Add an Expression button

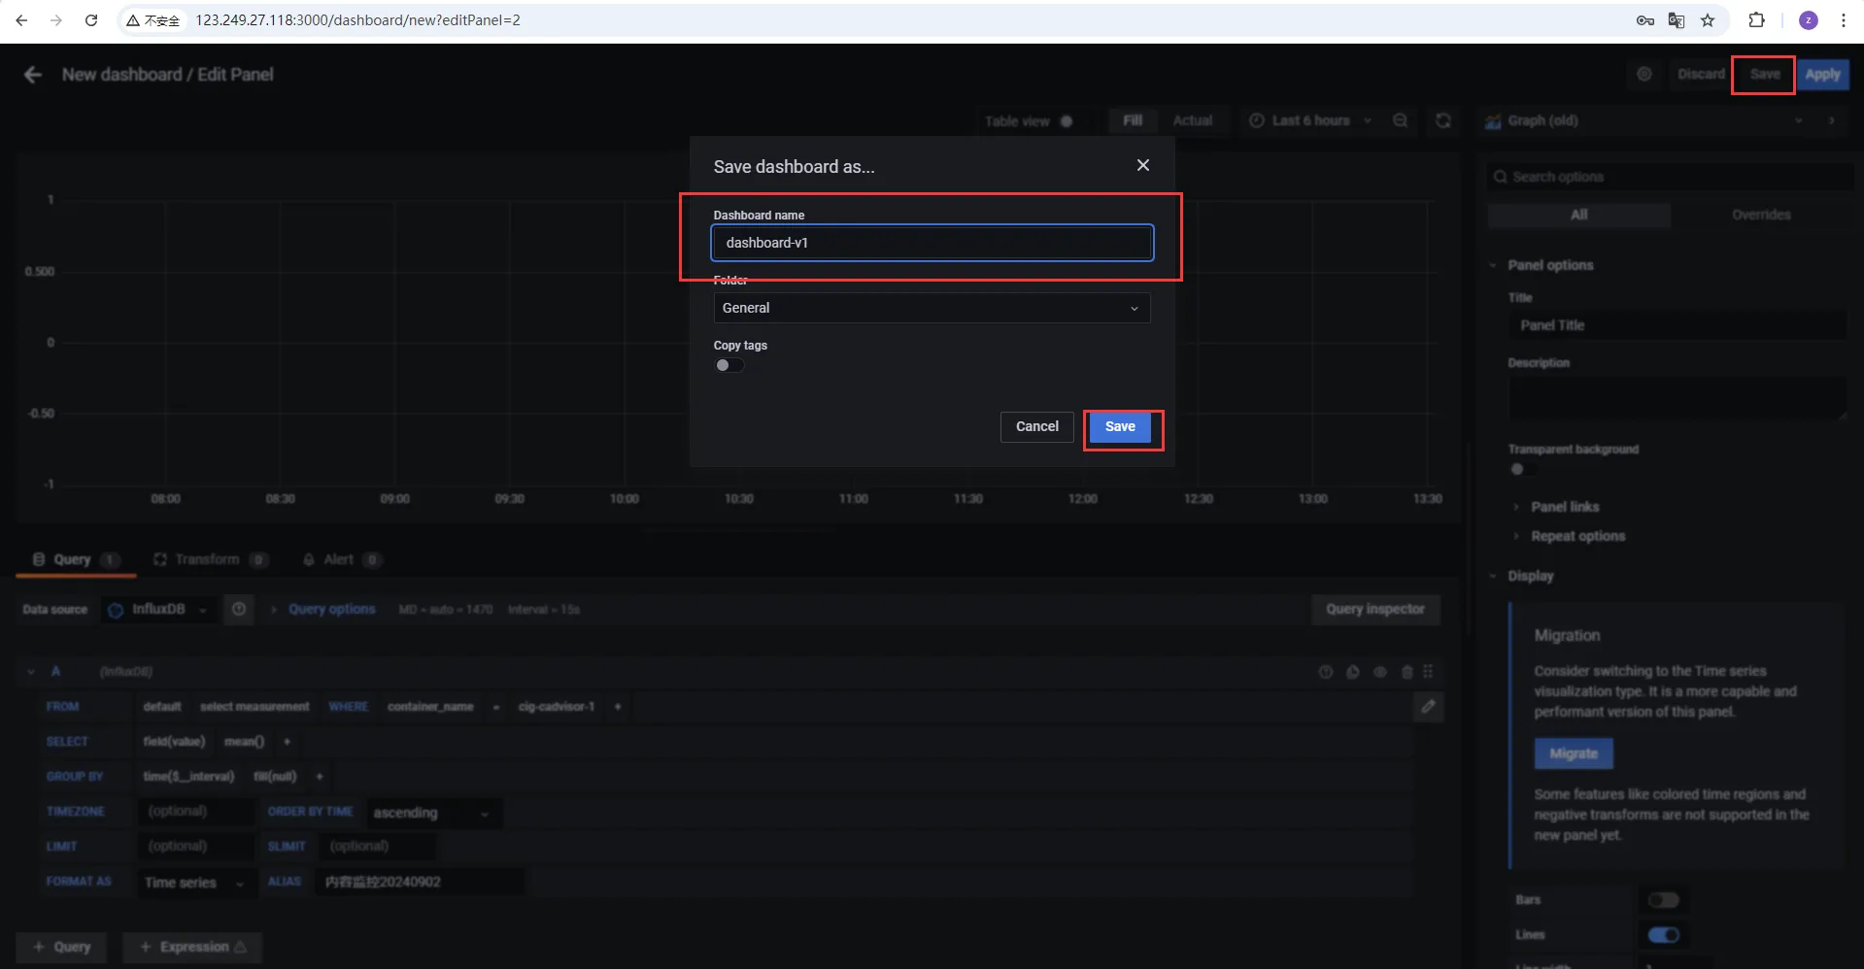pos(192,947)
